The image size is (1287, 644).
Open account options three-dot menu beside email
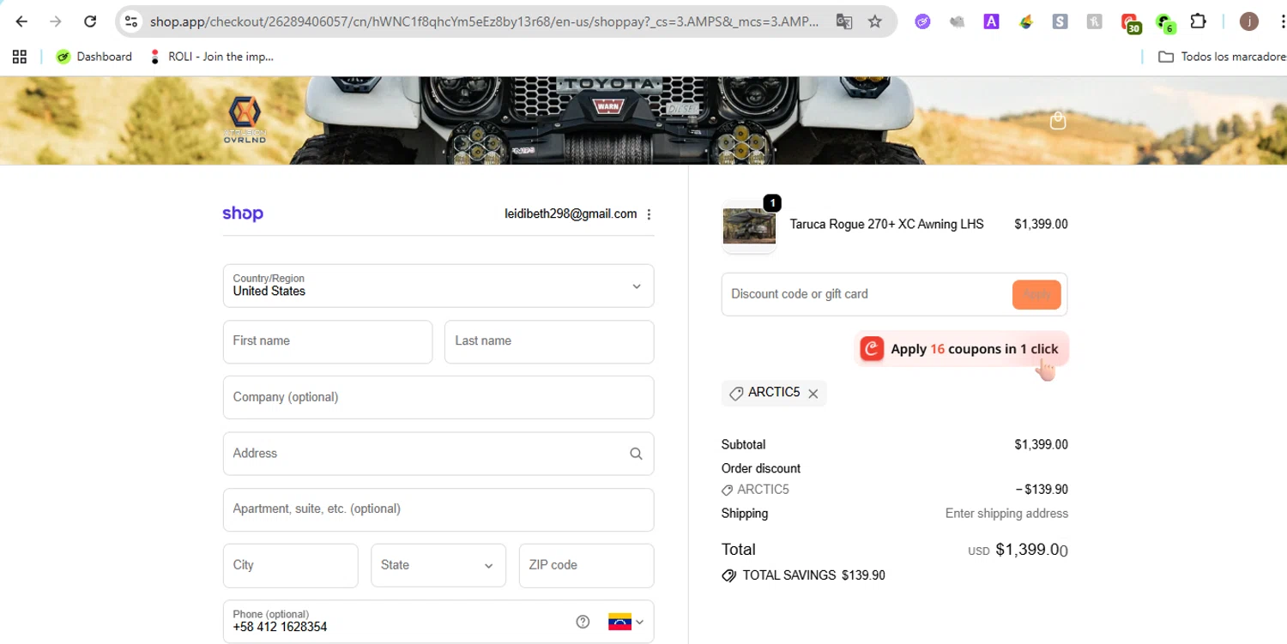click(649, 214)
